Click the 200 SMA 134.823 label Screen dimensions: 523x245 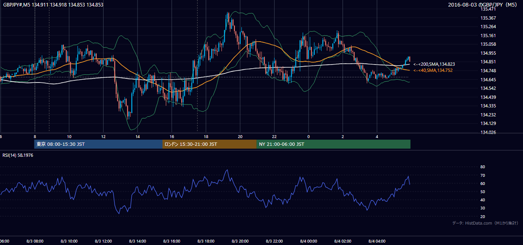tap(434, 64)
